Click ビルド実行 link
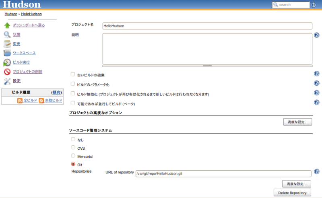322x198 pixels. (x=21, y=62)
